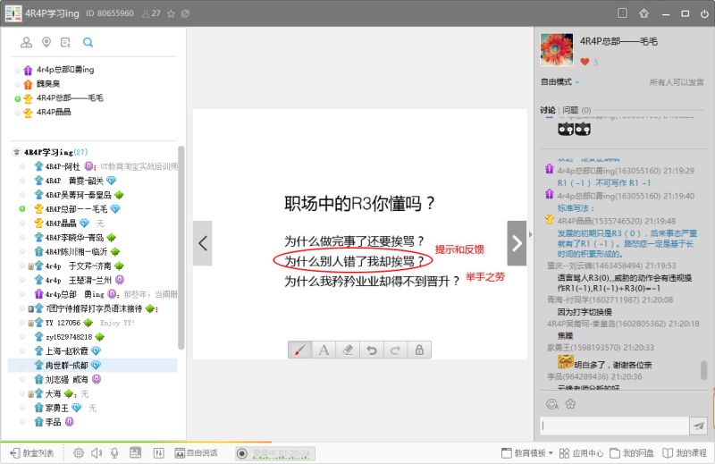Image resolution: width=715 pixels, height=464 pixels.
Task: Toggle the microphone in bottom bar
Action: tap(114, 453)
